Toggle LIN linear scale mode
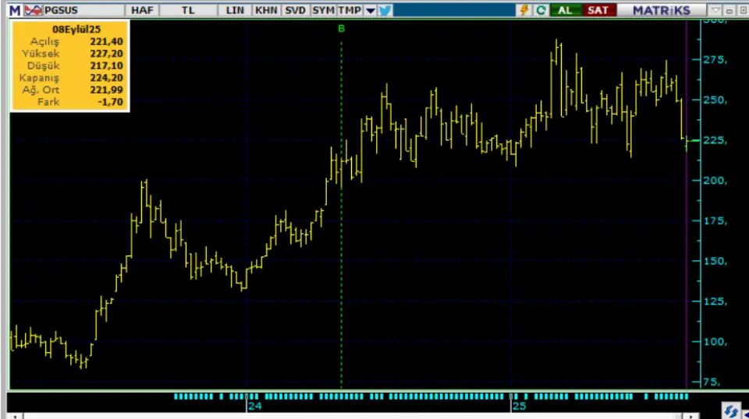The image size is (749, 419). pos(235,10)
